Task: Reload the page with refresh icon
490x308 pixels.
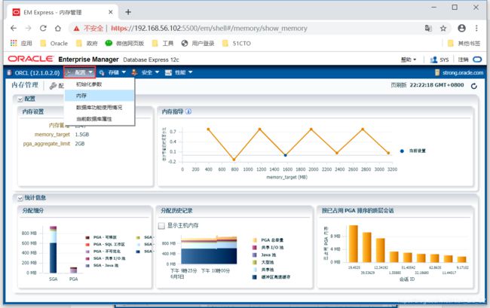Action: point(43,29)
